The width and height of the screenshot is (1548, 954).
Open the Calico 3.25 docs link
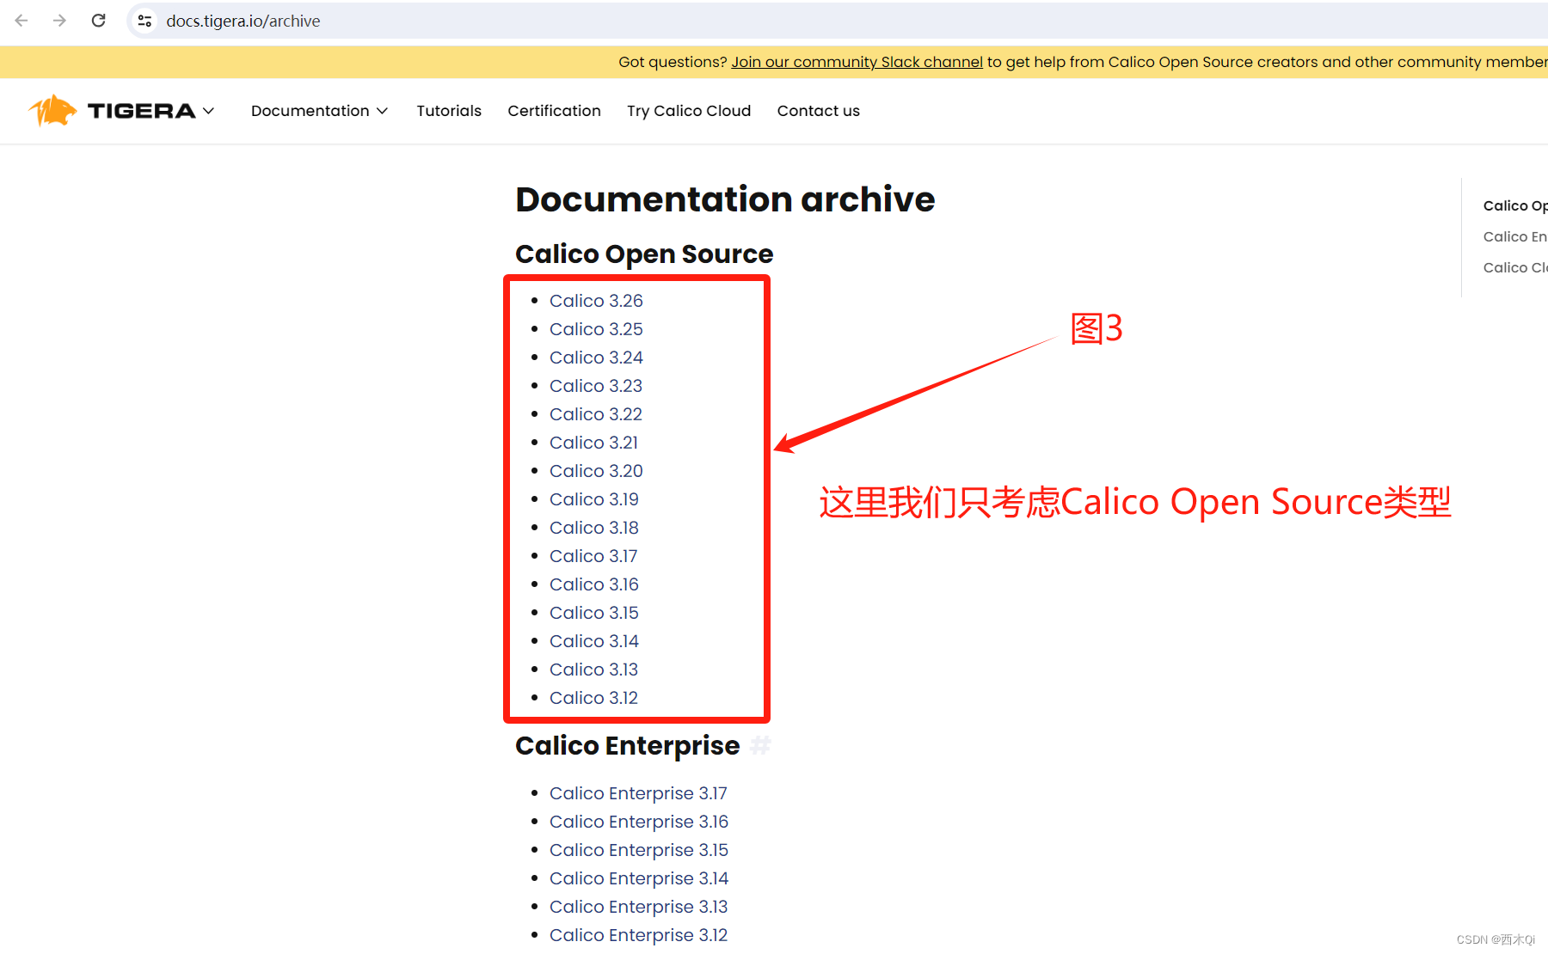point(596,329)
